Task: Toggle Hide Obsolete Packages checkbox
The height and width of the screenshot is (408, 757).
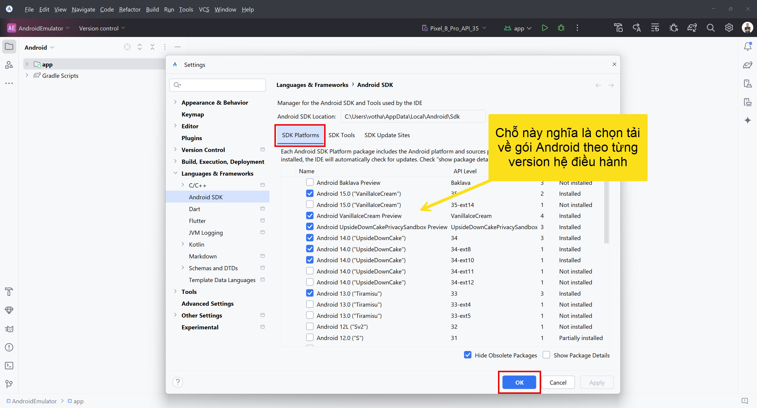Action: coord(468,355)
